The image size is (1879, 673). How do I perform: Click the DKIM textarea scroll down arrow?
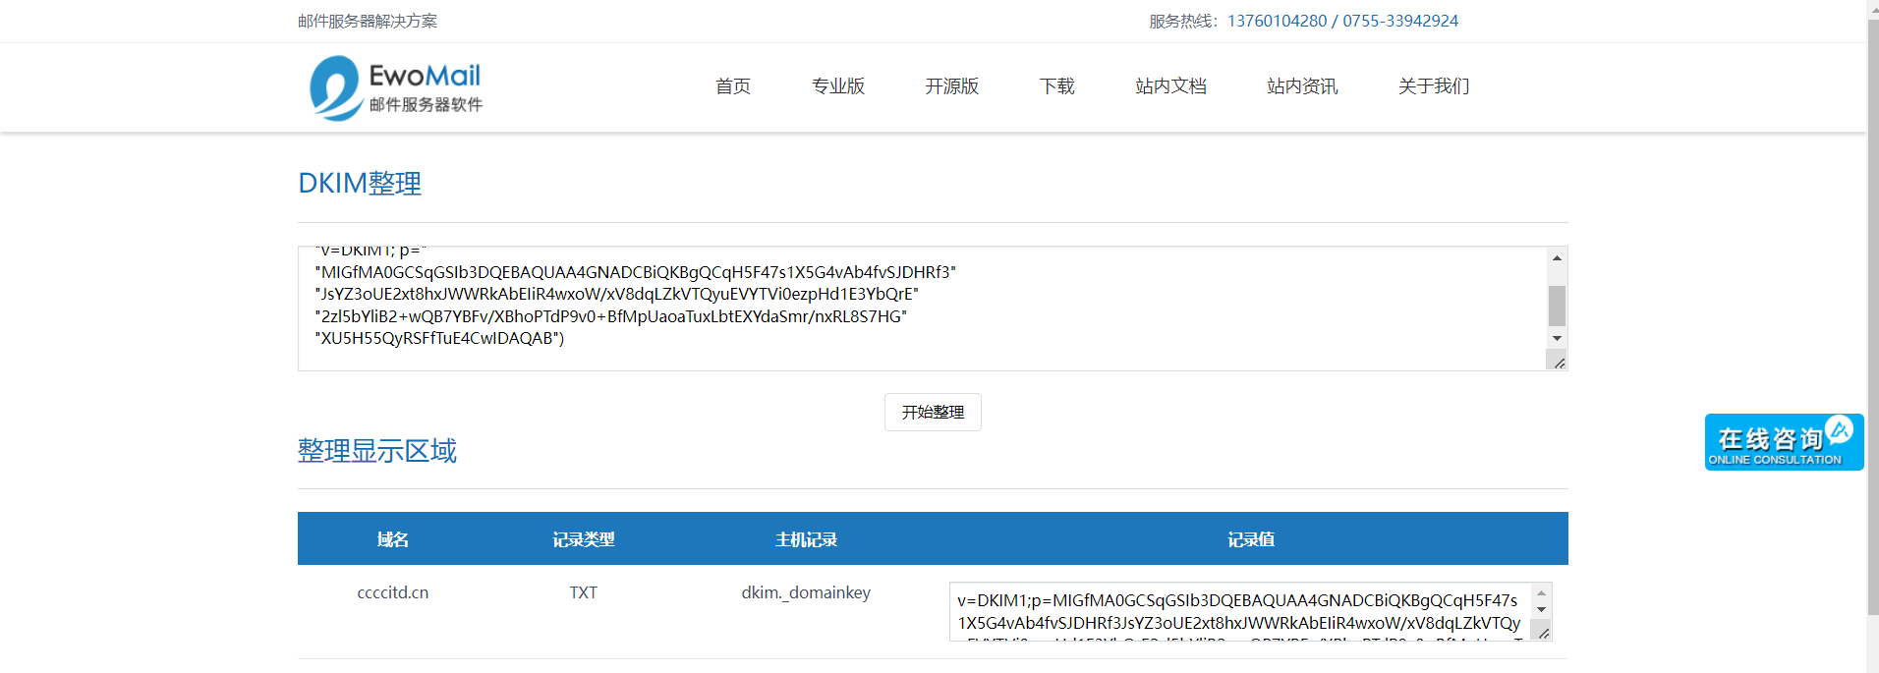[1557, 338]
